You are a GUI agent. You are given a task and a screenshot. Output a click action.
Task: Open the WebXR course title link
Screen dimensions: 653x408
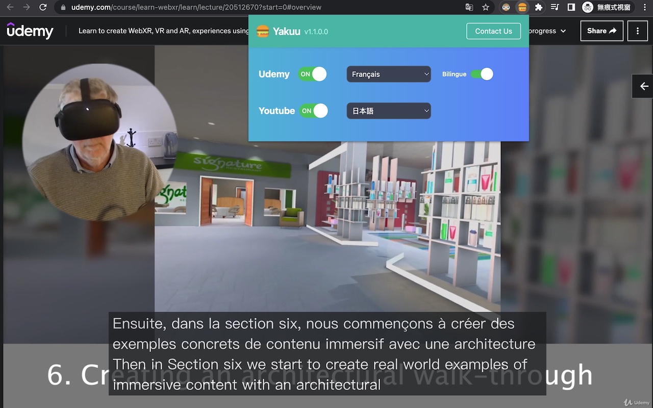[163, 31]
